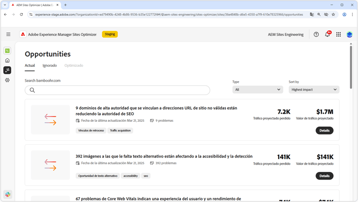Click the AEM Sites Engineering organization
358x202 pixels.
(285, 34)
